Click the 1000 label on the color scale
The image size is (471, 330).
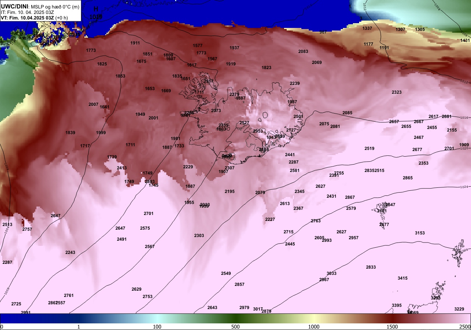[x=314, y=327]
